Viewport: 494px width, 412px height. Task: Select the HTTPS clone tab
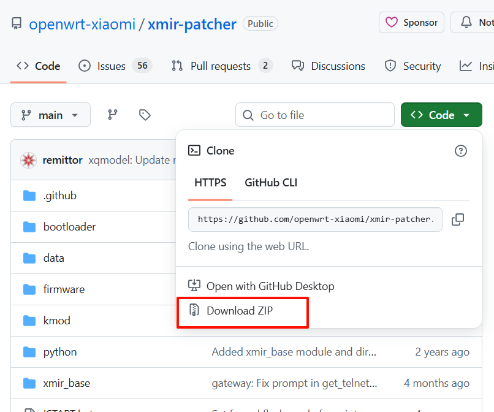[x=210, y=182]
